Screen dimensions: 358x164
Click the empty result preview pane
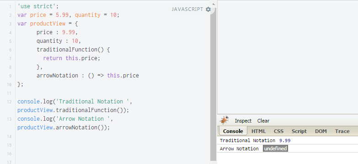pos(288,57)
